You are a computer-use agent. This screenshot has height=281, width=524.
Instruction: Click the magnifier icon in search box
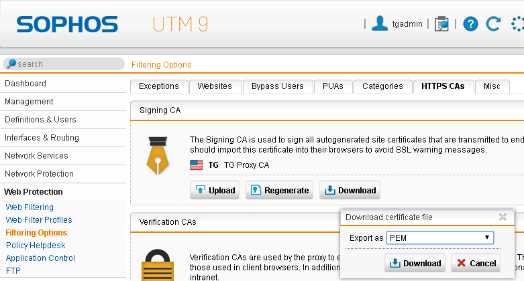[x=11, y=64]
